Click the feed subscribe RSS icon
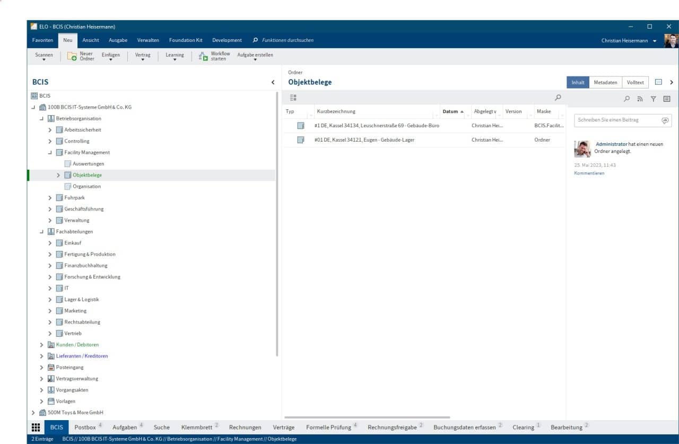 [640, 99]
